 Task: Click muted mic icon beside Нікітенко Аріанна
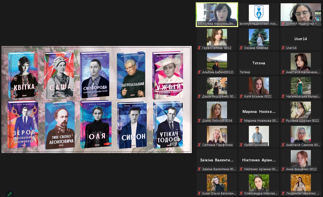click(x=241, y=169)
